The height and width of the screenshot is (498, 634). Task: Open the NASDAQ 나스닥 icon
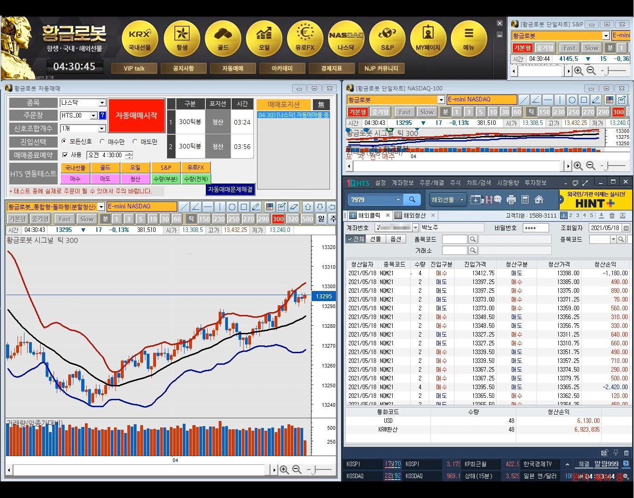(346, 39)
